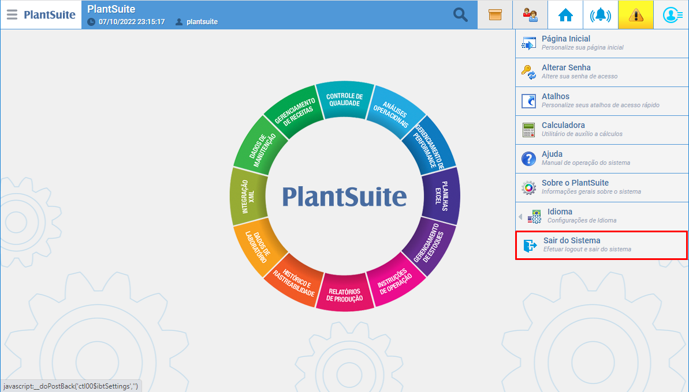Click the Página Inicial icon
The image size is (689, 392).
pos(528,43)
